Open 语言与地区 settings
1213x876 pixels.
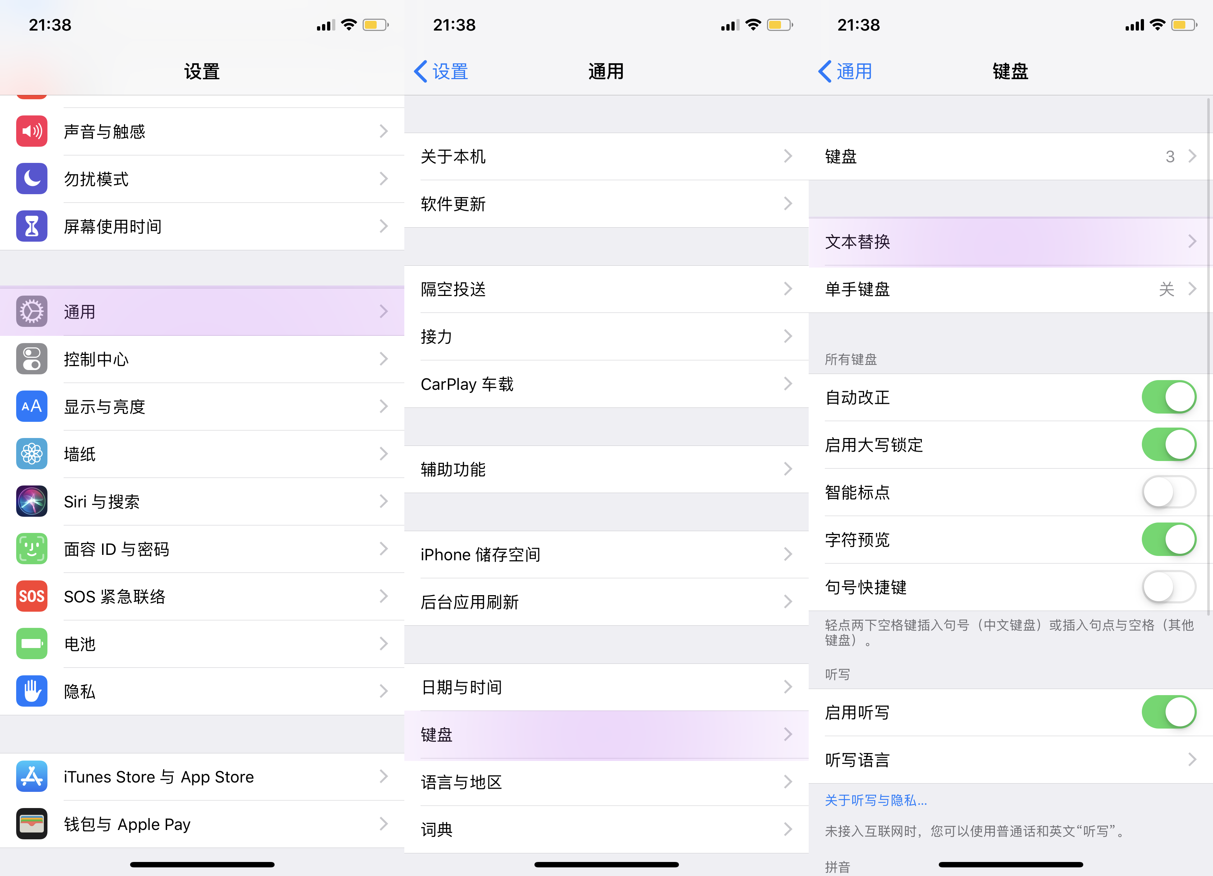pos(607,783)
